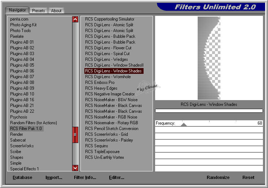The width and height of the screenshot is (268, 188).
Task: Select Plugins AB 10 category
Action: click(x=22, y=94)
